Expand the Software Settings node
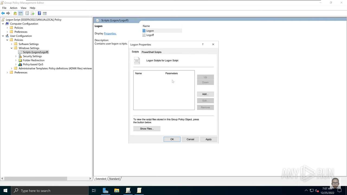Screen dimensions: 347x195 click(12, 44)
